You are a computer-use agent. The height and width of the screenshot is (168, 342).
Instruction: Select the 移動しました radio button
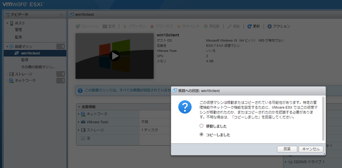201,126
